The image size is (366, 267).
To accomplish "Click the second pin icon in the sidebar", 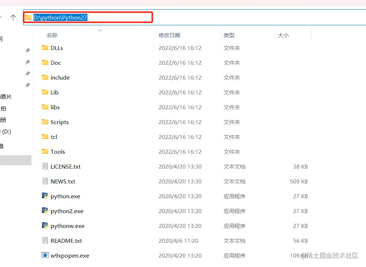I will coord(28,62).
